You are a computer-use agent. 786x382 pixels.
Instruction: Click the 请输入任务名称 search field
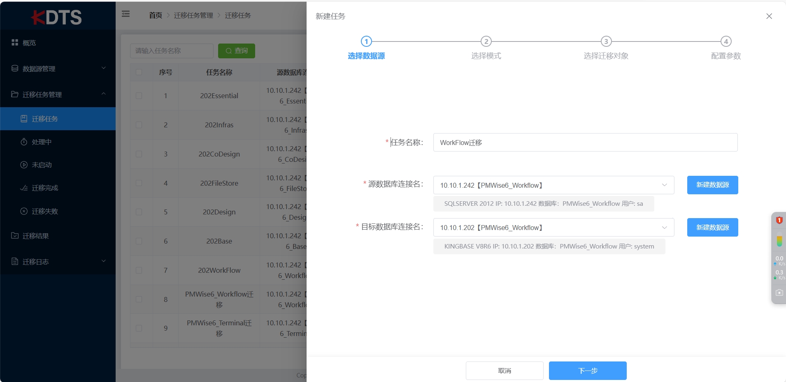[172, 51]
